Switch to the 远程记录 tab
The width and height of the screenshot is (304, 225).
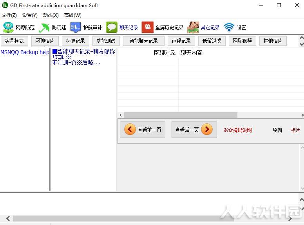[x=181, y=41]
